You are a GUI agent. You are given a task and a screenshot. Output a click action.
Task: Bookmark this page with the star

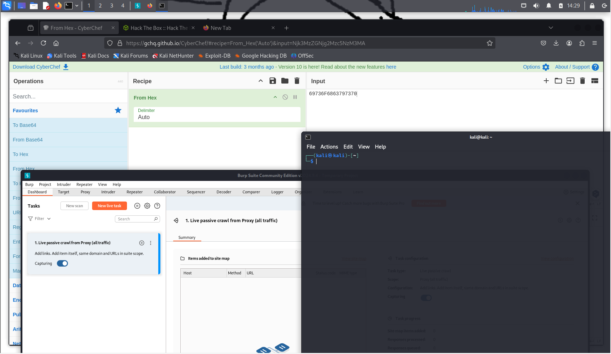[490, 43]
